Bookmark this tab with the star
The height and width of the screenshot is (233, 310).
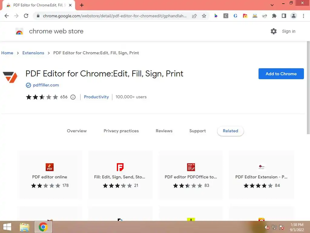tap(204, 16)
